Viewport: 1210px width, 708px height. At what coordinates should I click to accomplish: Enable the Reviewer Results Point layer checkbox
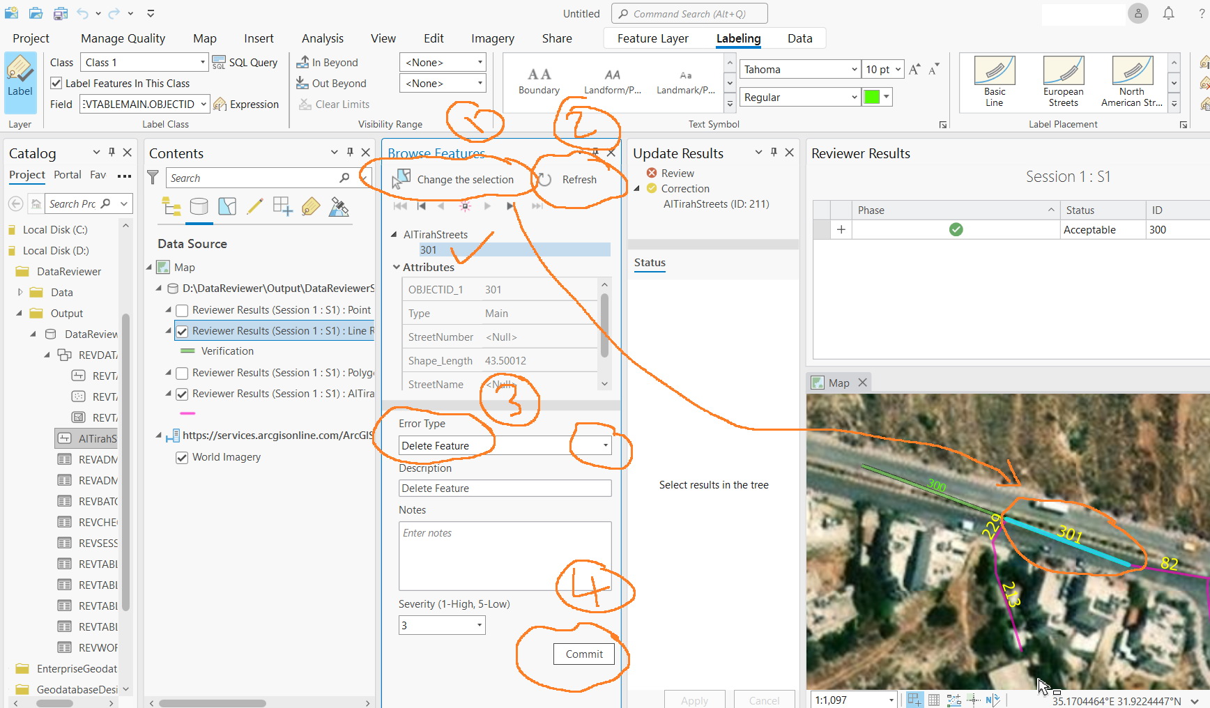click(182, 310)
